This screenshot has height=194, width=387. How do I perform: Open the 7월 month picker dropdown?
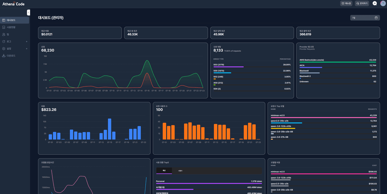pos(365,18)
